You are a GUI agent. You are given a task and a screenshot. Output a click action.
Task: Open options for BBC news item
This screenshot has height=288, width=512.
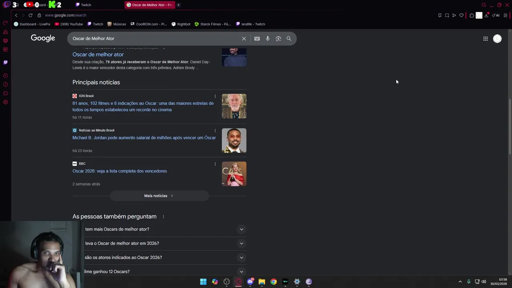(x=215, y=164)
